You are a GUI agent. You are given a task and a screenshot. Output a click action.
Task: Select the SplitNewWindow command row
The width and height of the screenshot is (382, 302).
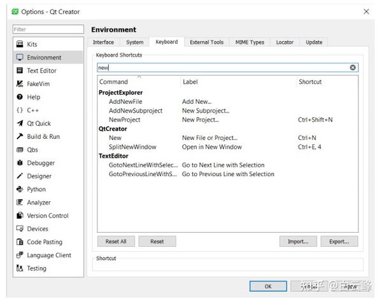(x=227, y=147)
